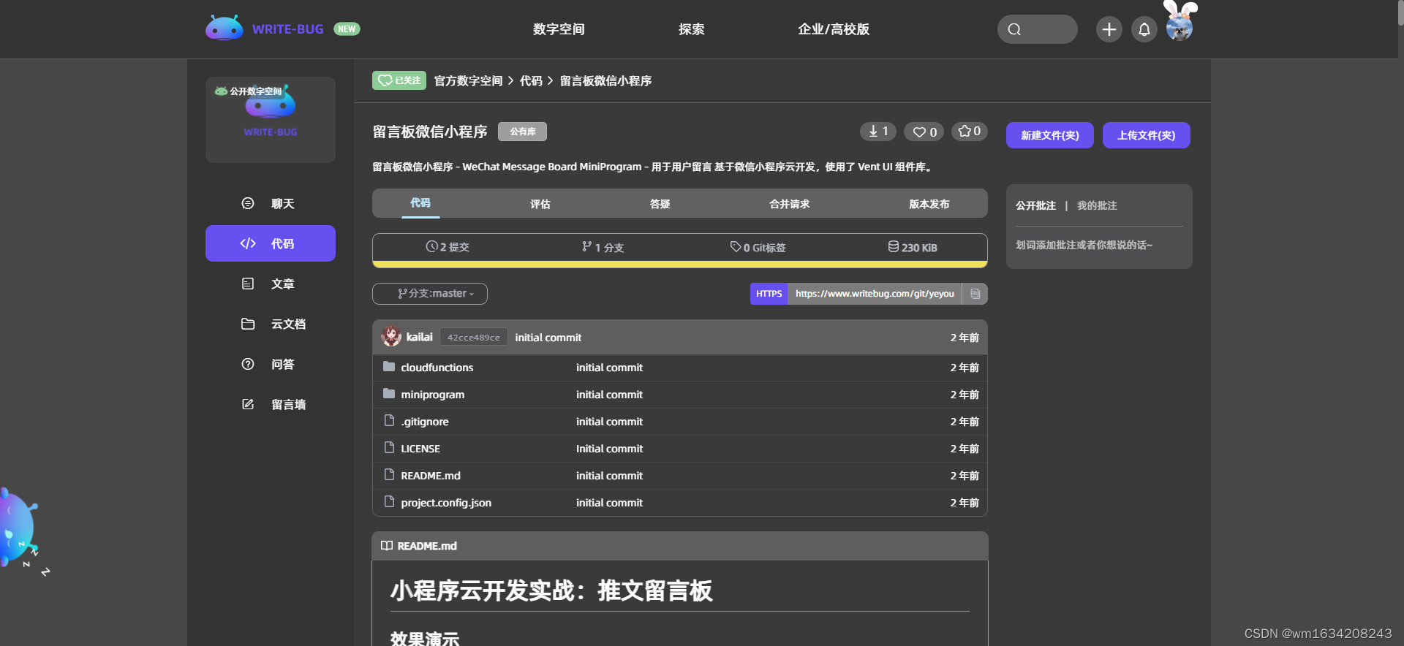The width and height of the screenshot is (1404, 646).
Task: Click cloudfunctions folder icon
Action: click(389, 367)
